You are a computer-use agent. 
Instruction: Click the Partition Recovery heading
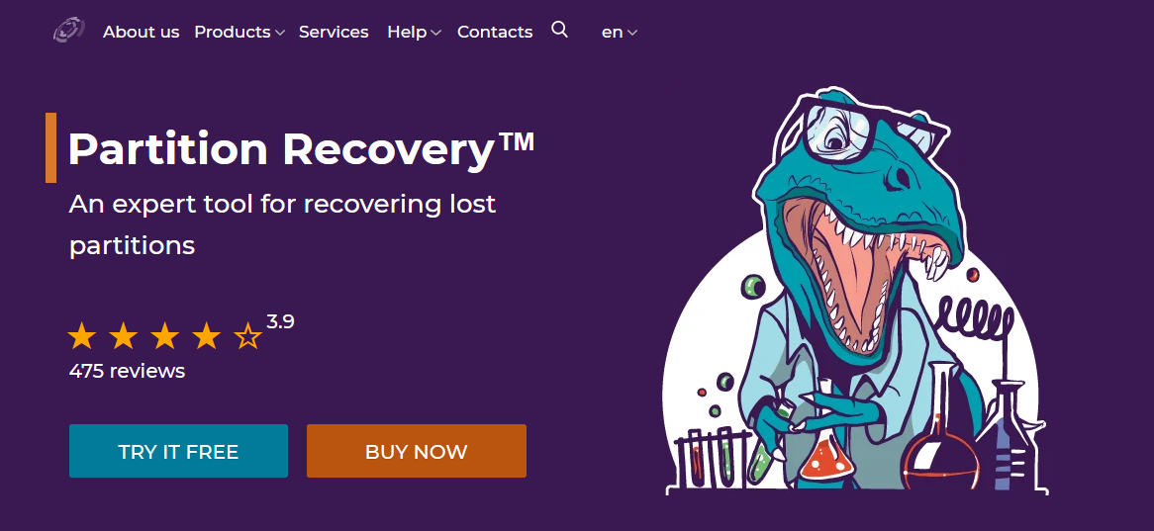(301, 148)
